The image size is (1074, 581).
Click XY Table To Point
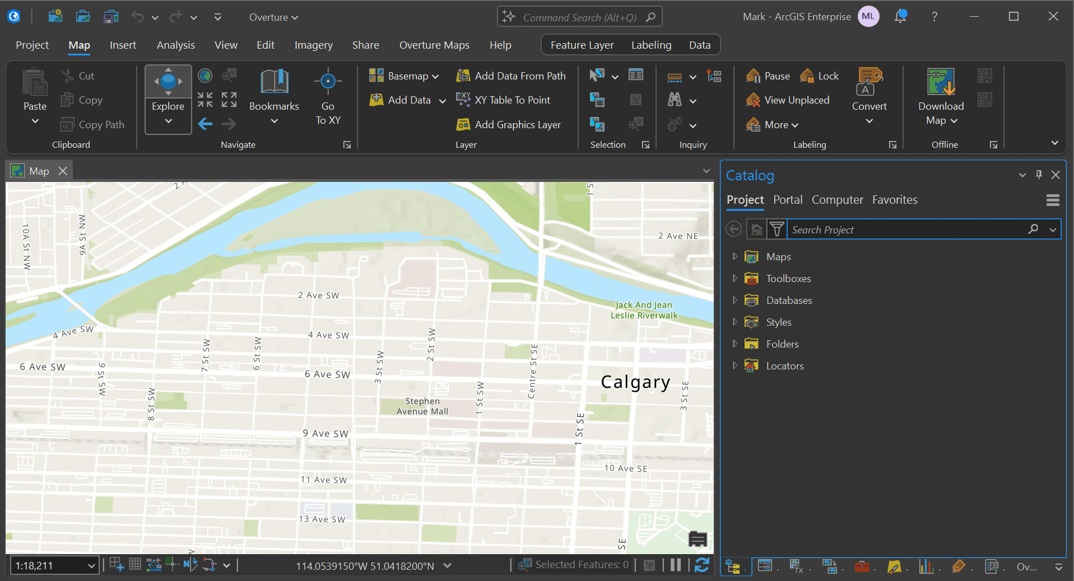[503, 100]
